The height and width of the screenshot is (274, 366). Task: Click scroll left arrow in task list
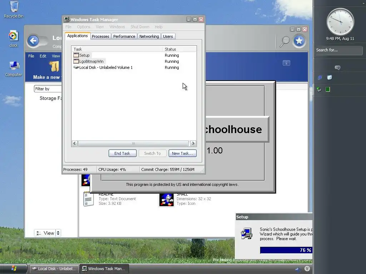[x=75, y=143]
